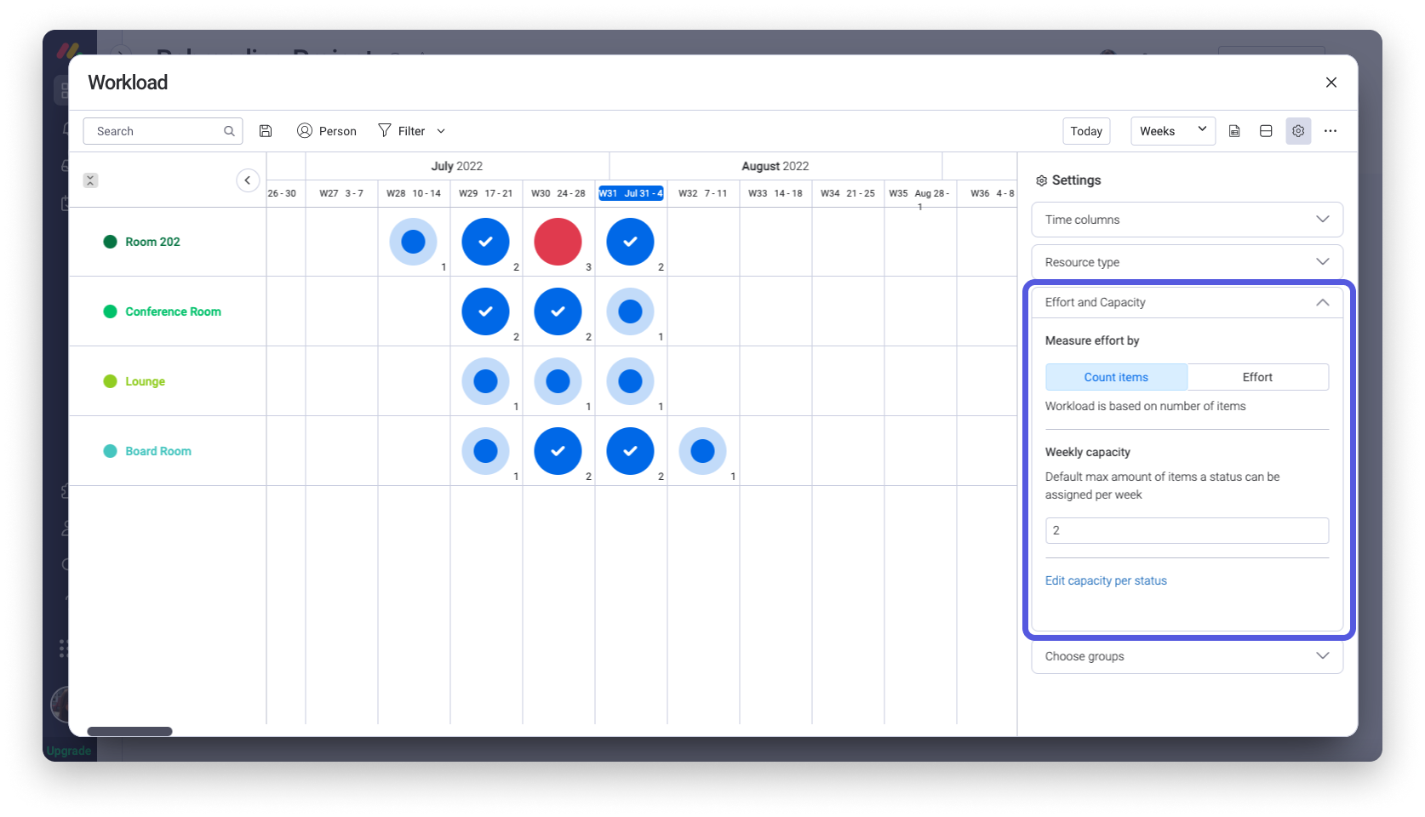The height and width of the screenshot is (817, 1425).
Task: Click Conference Room circle in current week W31
Action: pos(630,311)
